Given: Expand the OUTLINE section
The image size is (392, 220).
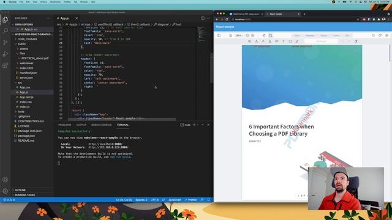Looking at the screenshot, I should point(20,190).
